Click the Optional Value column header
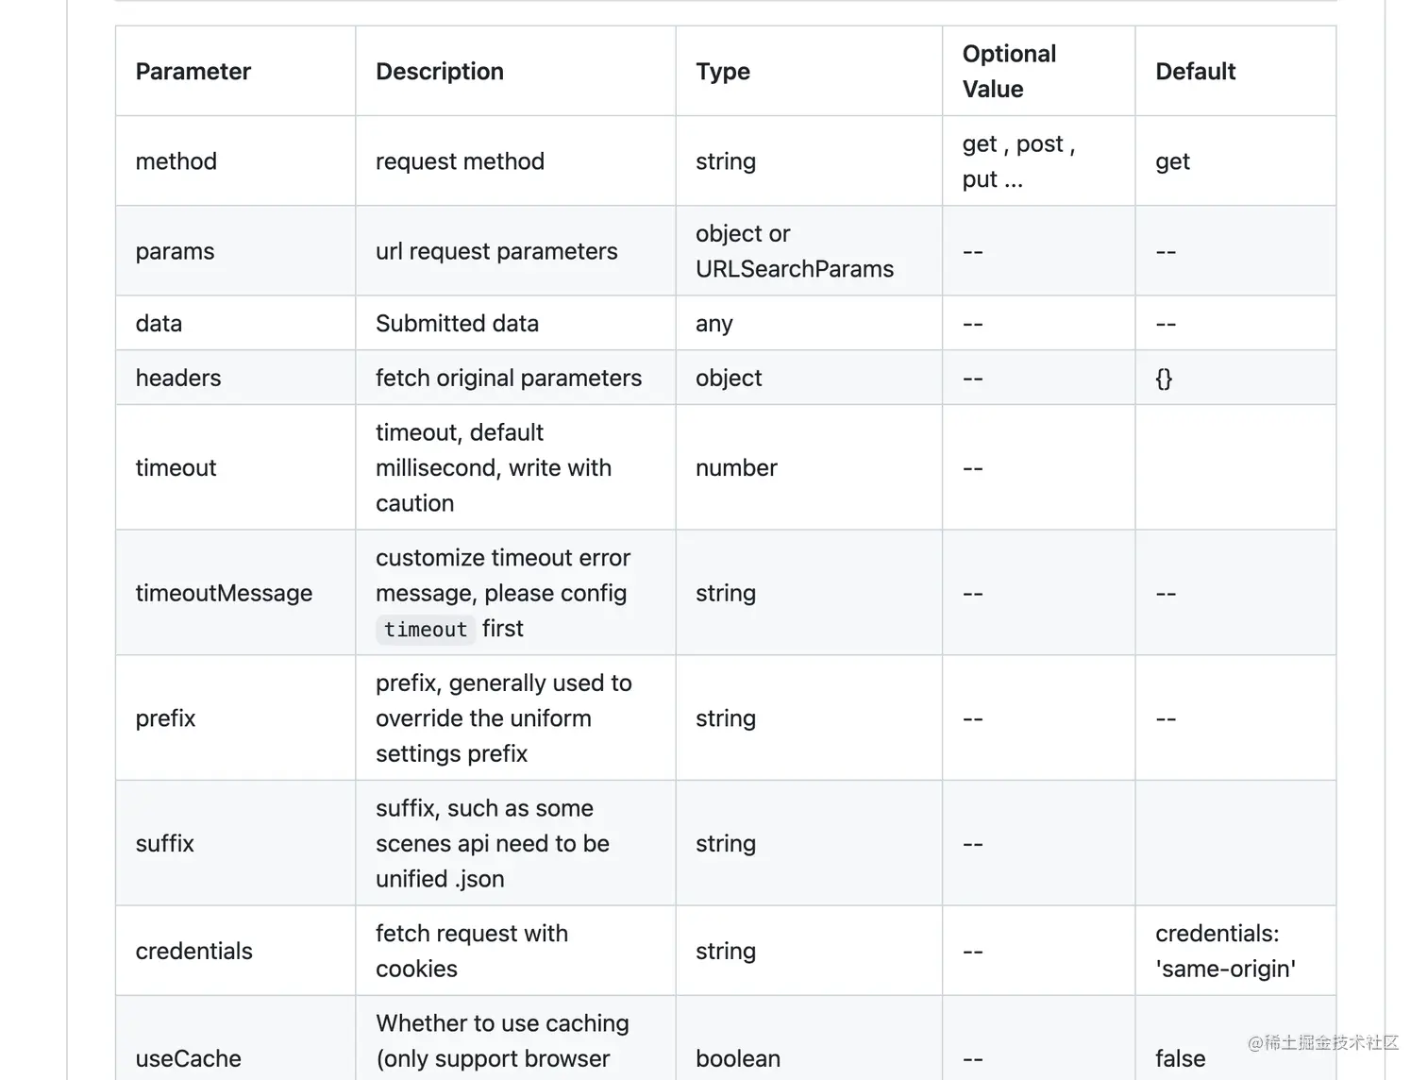Viewport: 1427px width, 1080px height. click(1009, 72)
